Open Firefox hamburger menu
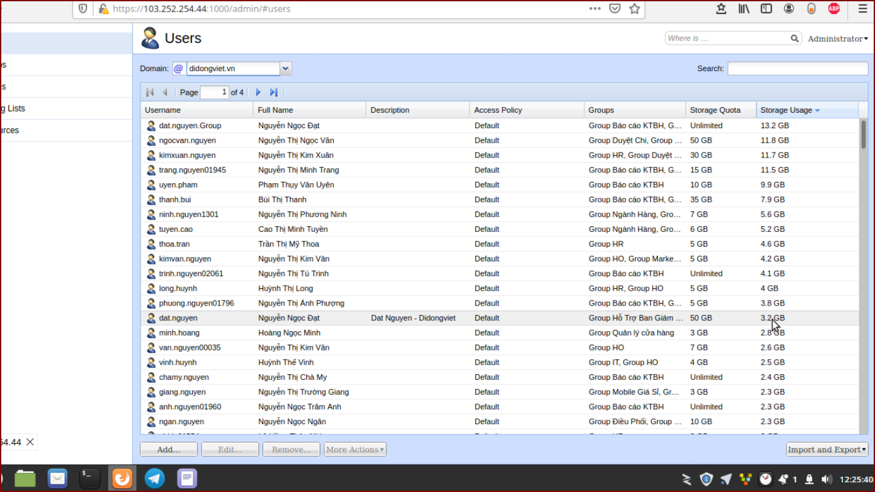Viewport: 875px width, 492px height. tap(862, 8)
